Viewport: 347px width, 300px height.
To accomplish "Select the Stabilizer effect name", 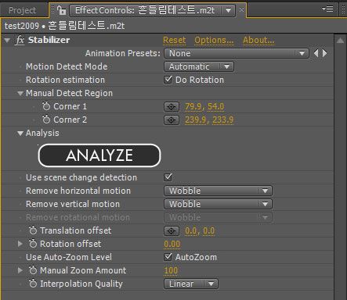I will (x=49, y=40).
